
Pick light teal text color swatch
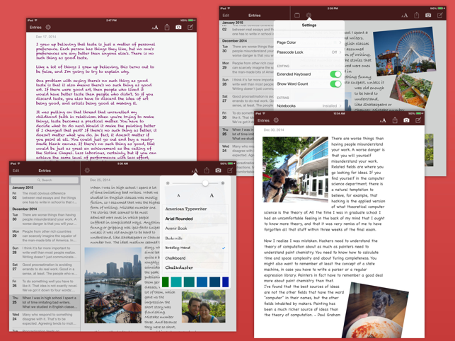coord(176,282)
